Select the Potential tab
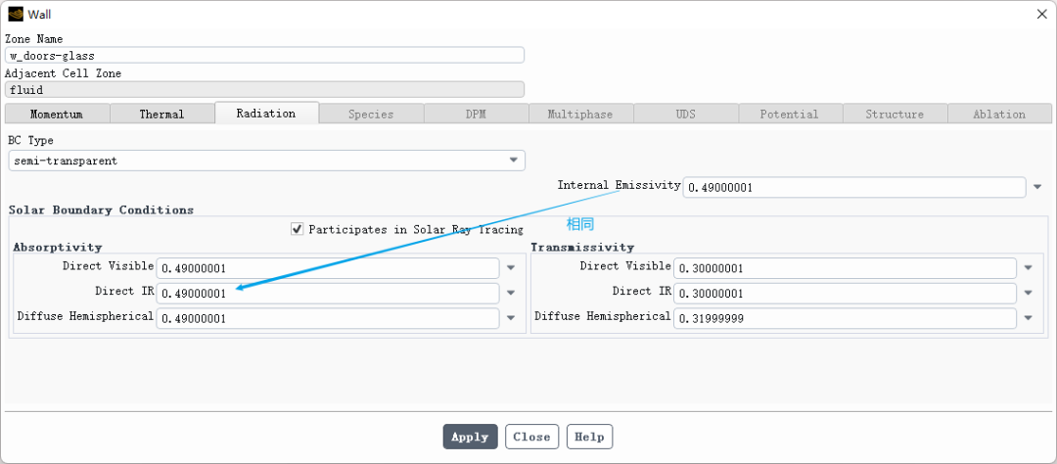Screen dimensions: 1057x464 pos(790,114)
